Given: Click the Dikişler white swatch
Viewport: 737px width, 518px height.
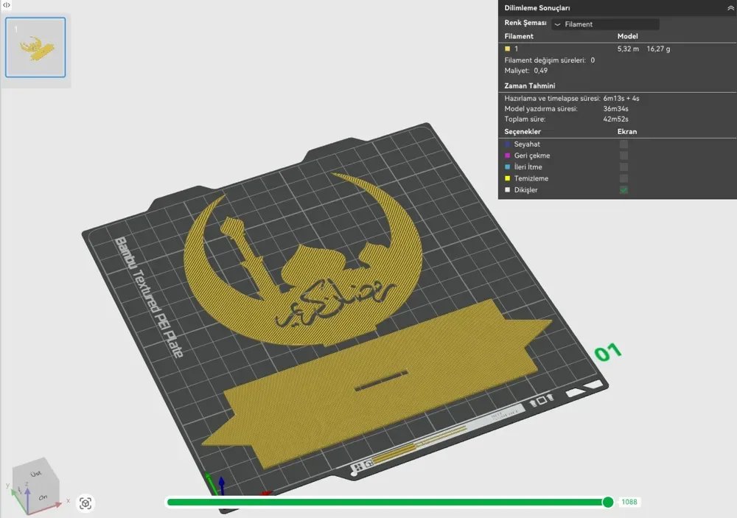Looking at the screenshot, I should coord(507,190).
